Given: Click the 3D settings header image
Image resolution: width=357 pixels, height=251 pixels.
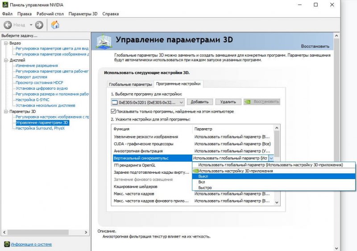Looking at the screenshot, I should [x=104, y=41].
